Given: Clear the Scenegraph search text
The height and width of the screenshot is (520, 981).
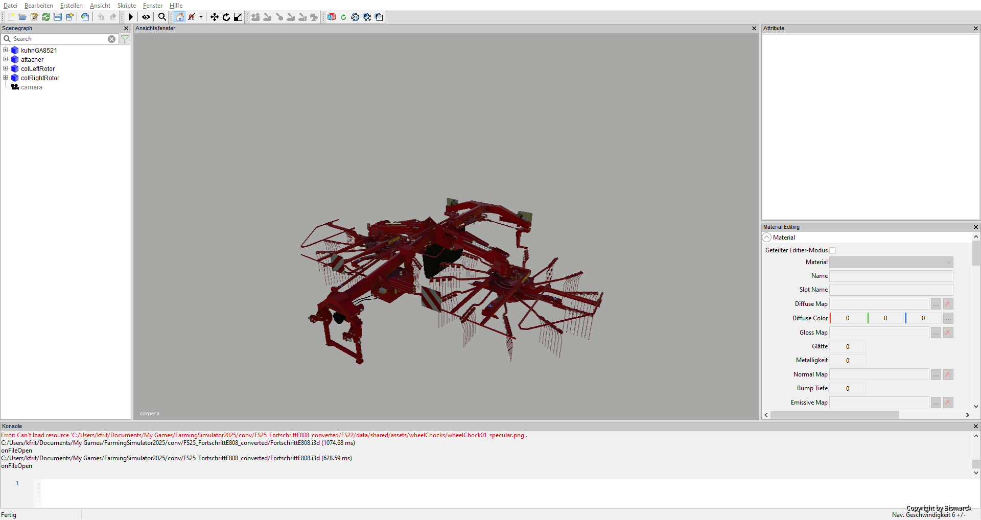Looking at the screenshot, I should click(x=111, y=39).
